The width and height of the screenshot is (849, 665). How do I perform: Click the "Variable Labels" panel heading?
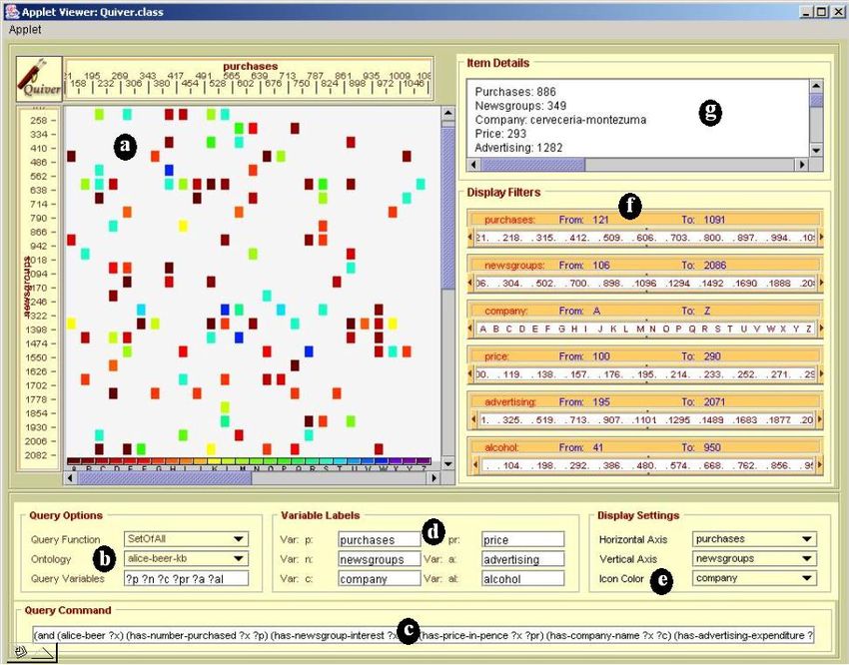(320, 515)
